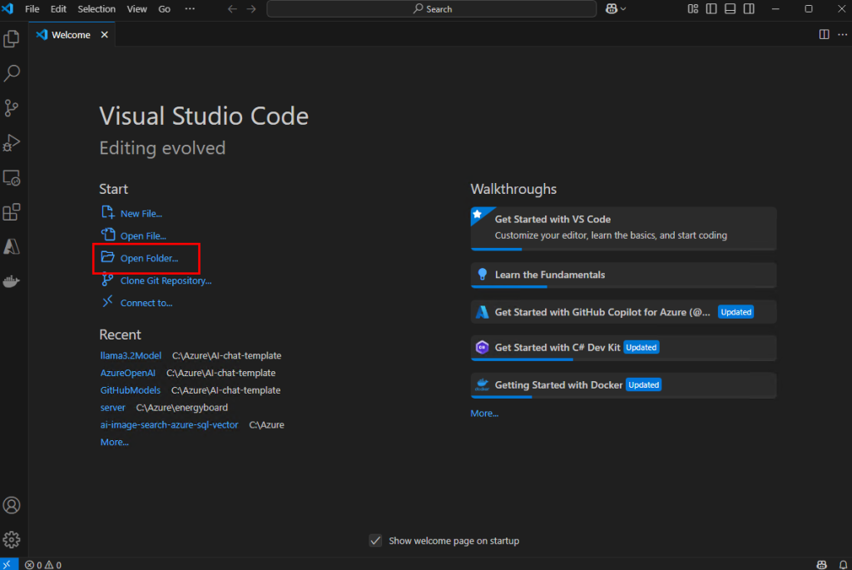Open recent folder AzureOpenAI
The height and width of the screenshot is (570, 852).
coord(127,373)
